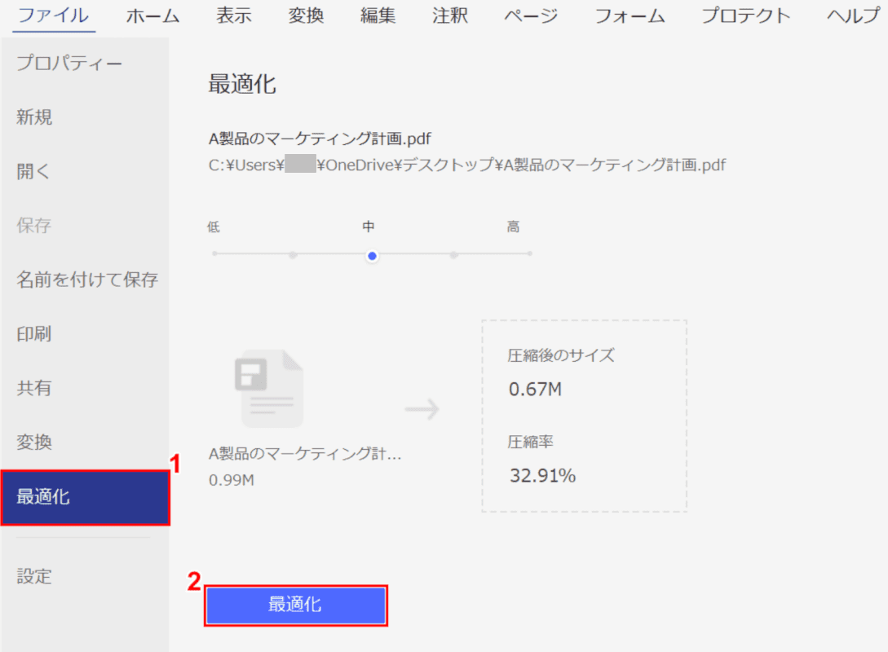Viewport: 888px width, 652px height.
Task: Click the conversion arrow icon
Action: [422, 408]
